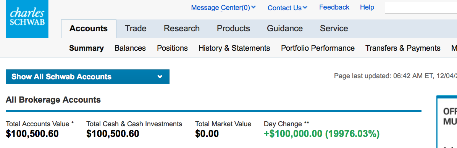Open Transfers & Payments
Screen dimensions: 457x148
click(403, 48)
